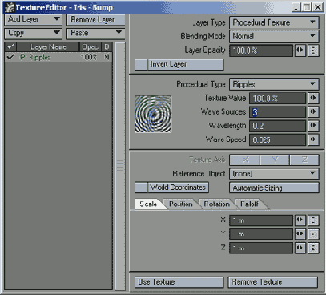Click the Layer Opacity slider arrows button
326x295 pixels.
300,51
